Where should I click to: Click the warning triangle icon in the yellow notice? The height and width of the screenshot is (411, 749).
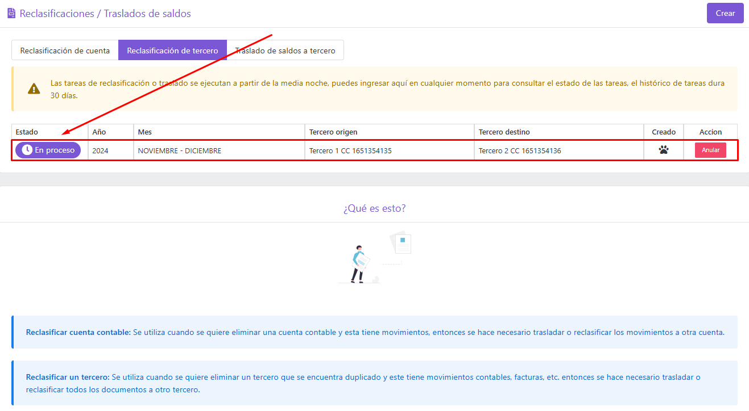tap(34, 89)
